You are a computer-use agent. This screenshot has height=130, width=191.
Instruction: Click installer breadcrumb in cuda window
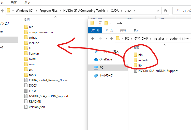pos(159,39)
